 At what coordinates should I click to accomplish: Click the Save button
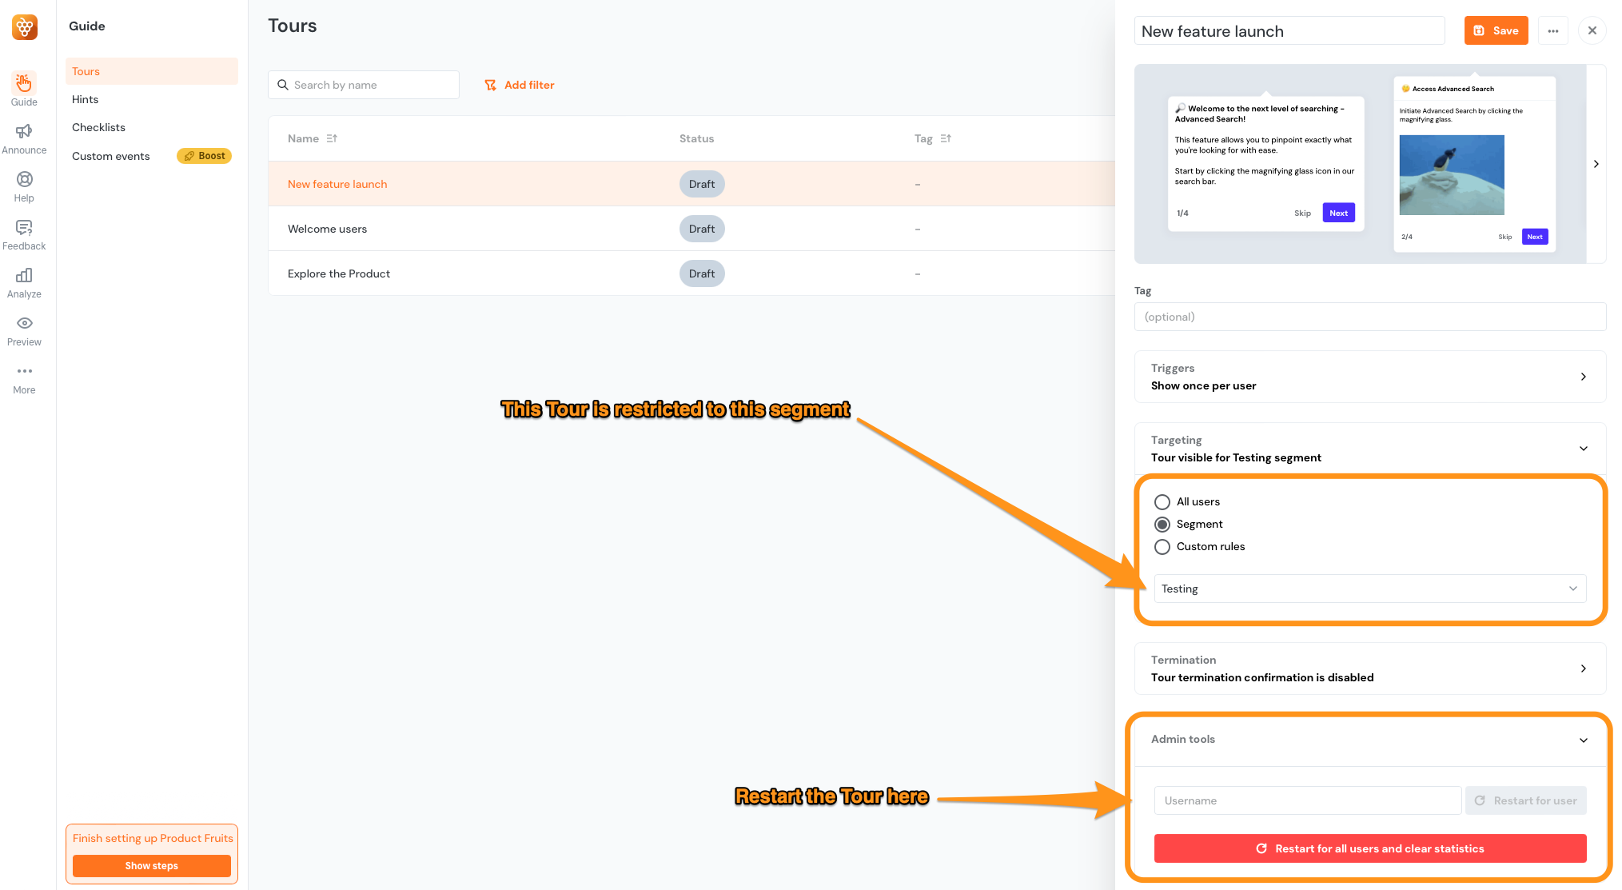coord(1496,30)
